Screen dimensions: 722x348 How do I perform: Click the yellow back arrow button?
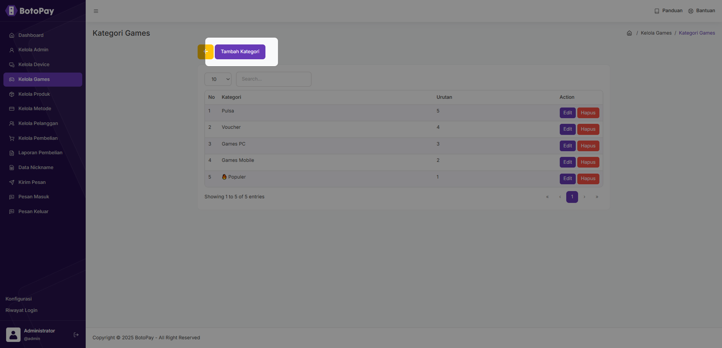coord(206,52)
